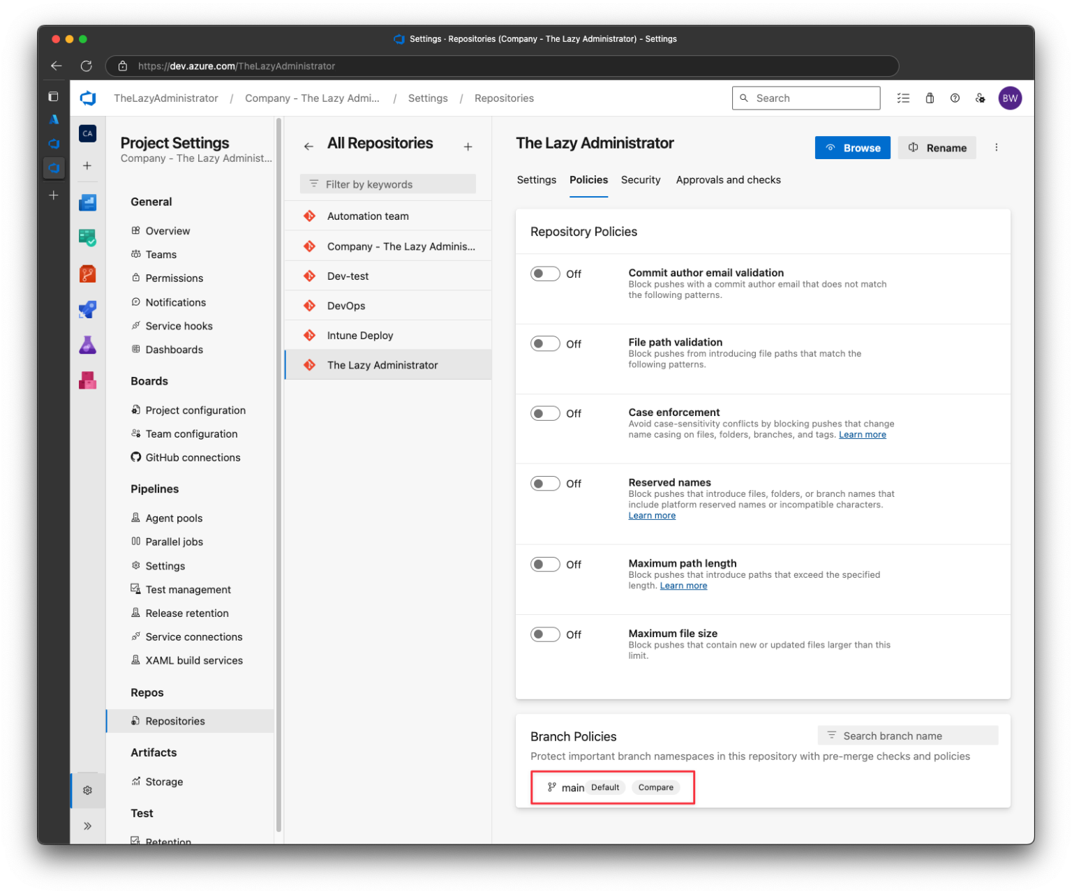This screenshot has height=894, width=1072.
Task: Switch to the Approvals and checks tab
Action: tap(728, 180)
